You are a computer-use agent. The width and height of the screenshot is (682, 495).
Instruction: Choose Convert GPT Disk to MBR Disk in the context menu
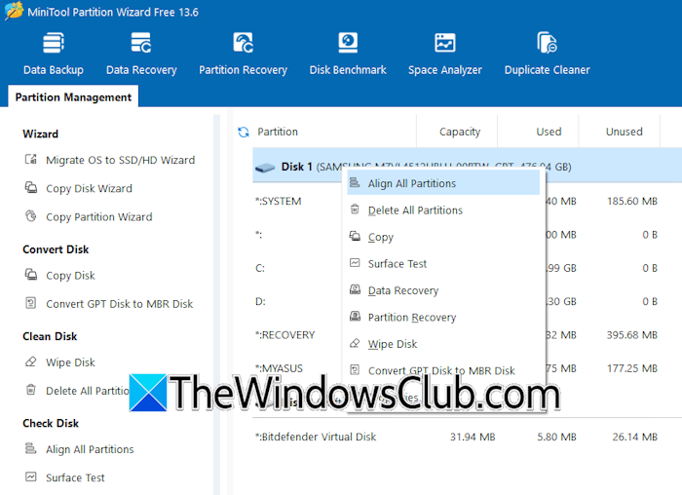pyautogui.click(x=443, y=370)
